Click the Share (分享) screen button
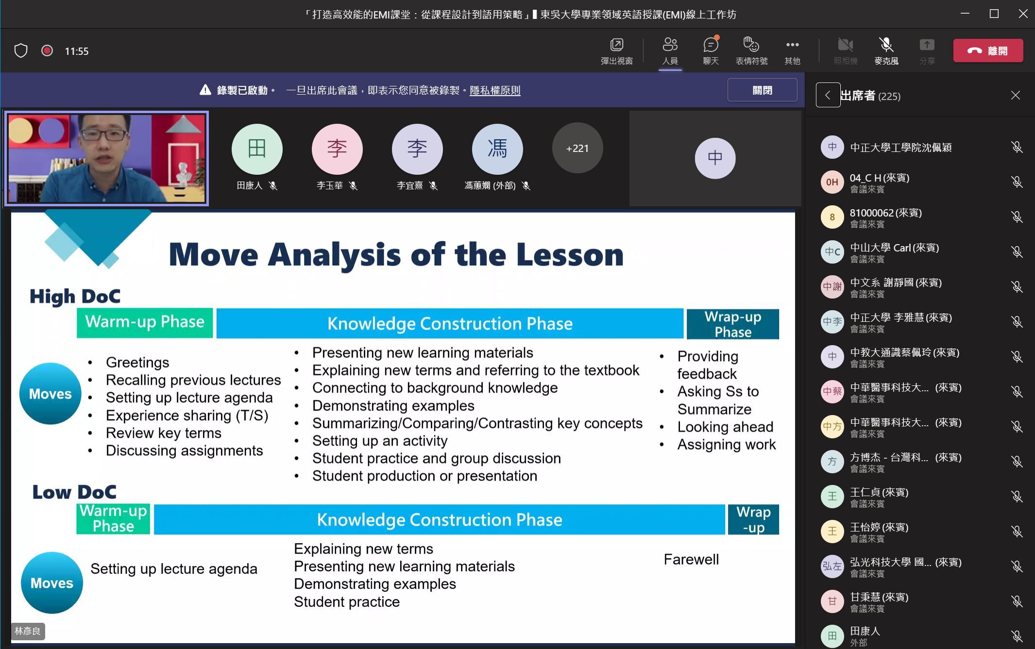This screenshot has height=649, width=1035. 927,51
